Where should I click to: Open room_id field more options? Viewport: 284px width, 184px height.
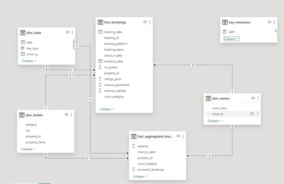coord(258,114)
